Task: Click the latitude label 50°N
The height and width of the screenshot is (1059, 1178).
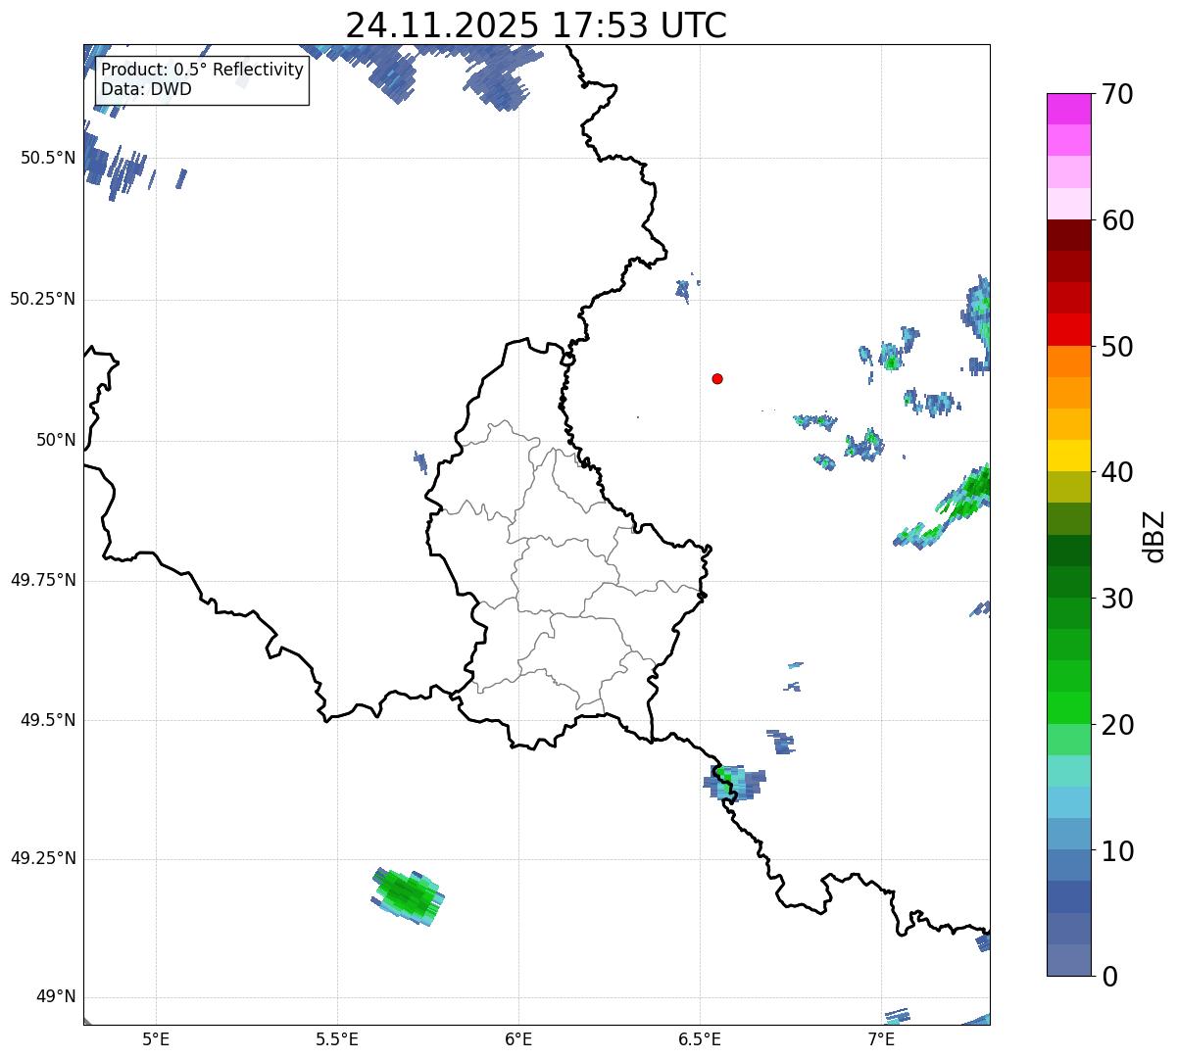Action: 56,440
